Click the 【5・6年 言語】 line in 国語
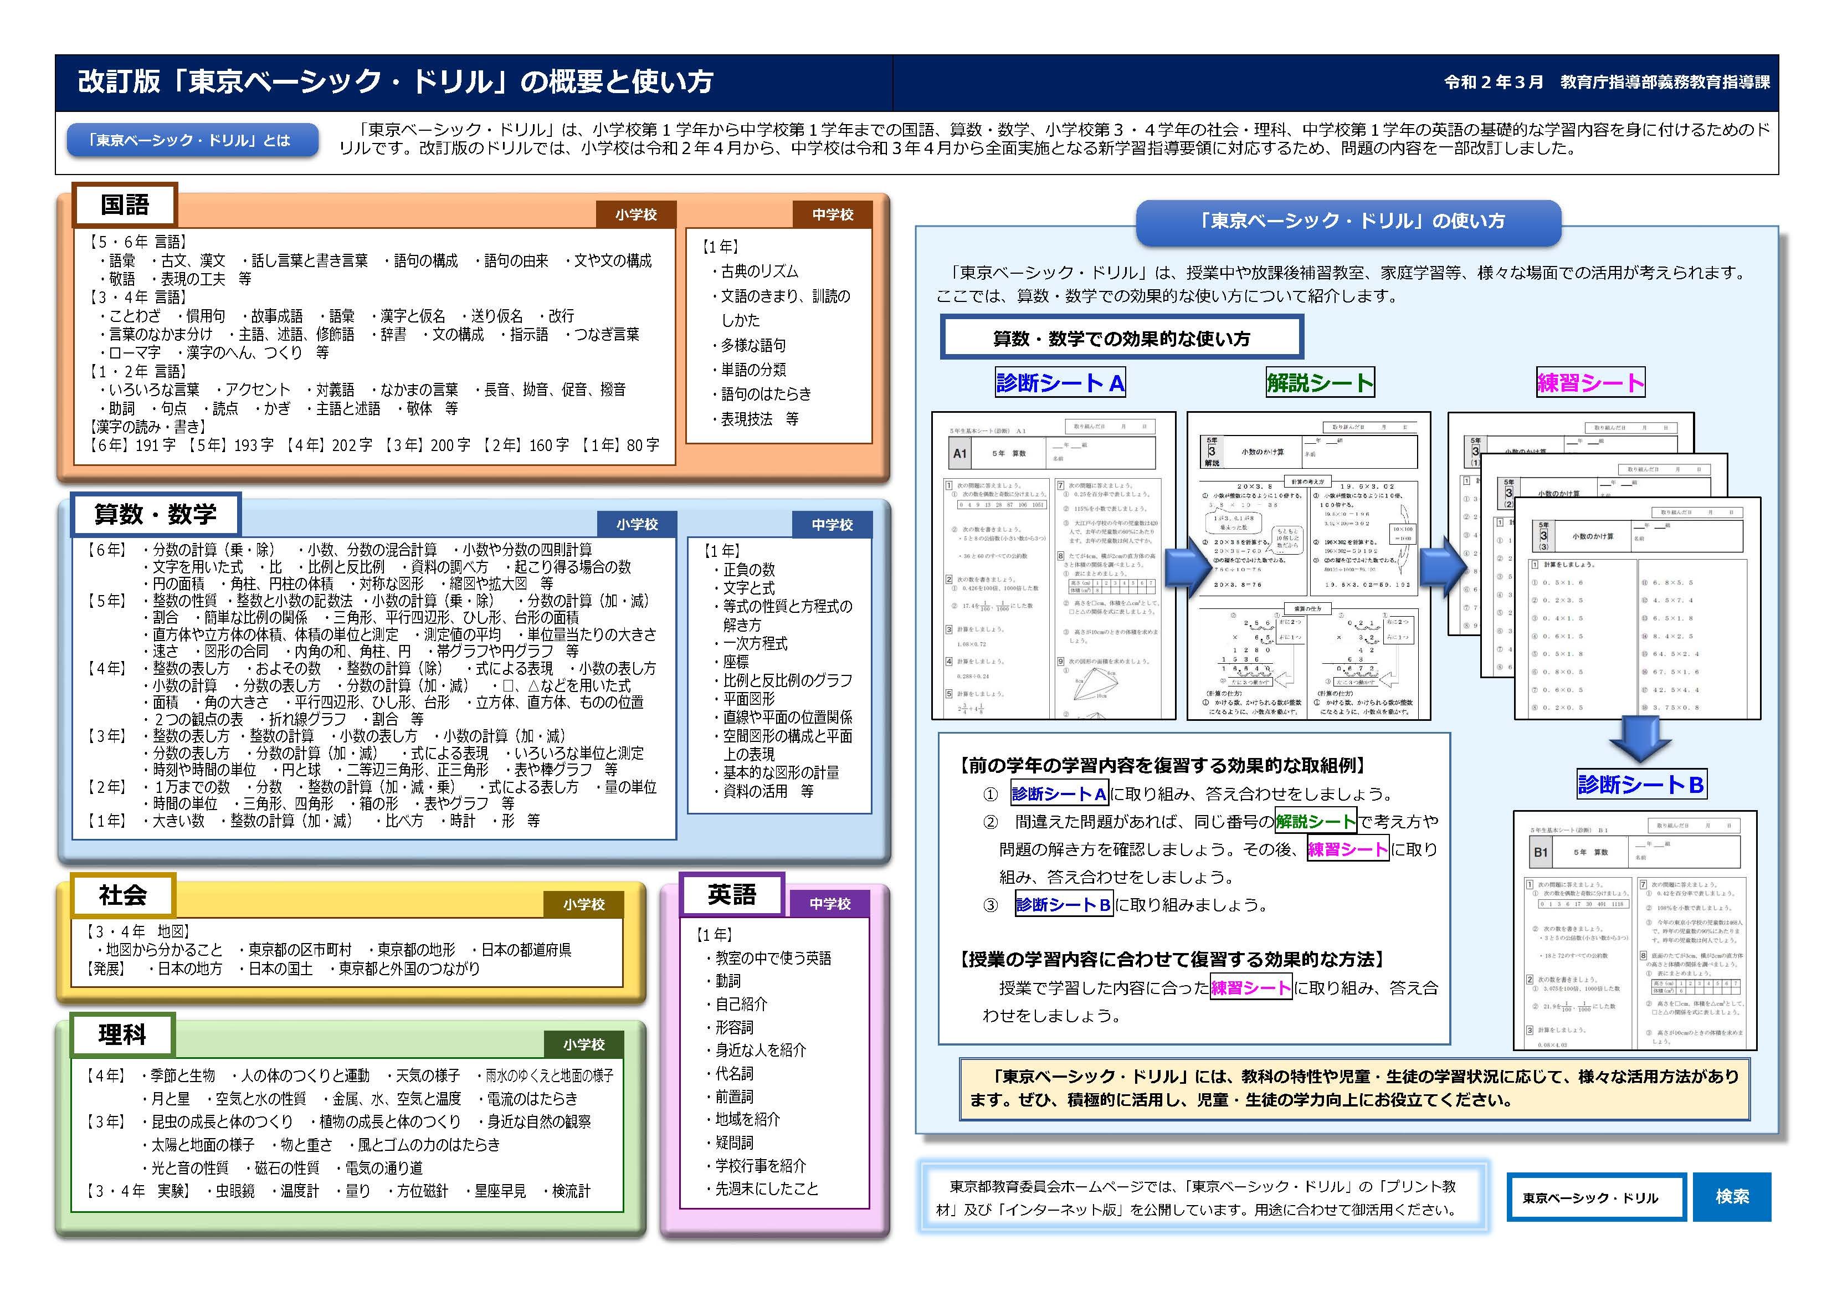This screenshot has width=1832, height=1296. 137,241
